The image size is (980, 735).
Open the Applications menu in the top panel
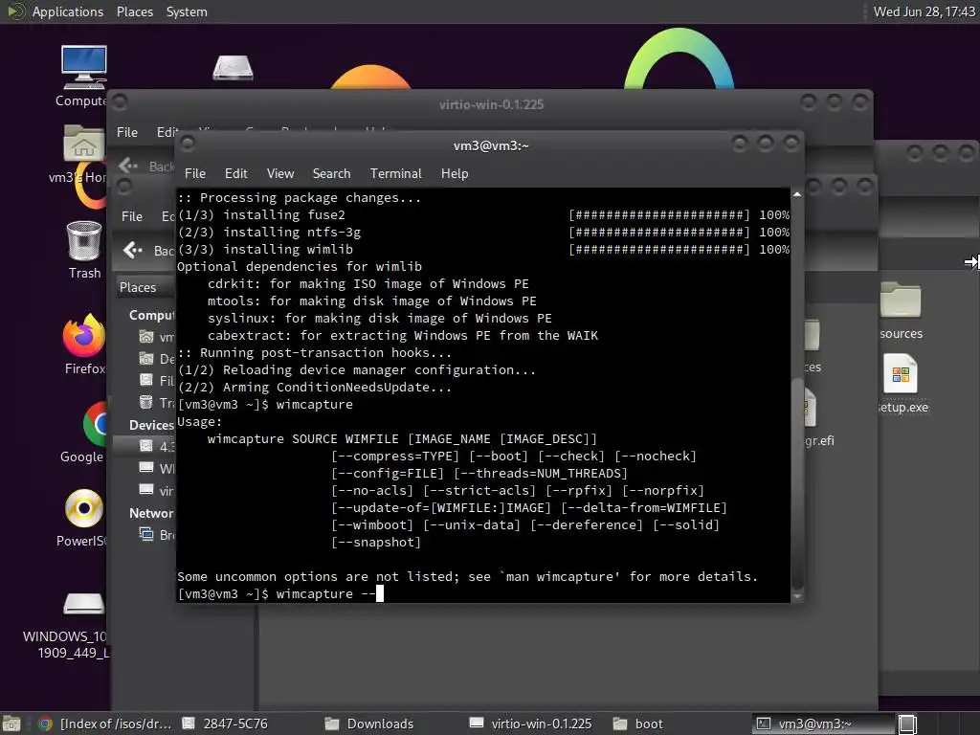coord(68,11)
